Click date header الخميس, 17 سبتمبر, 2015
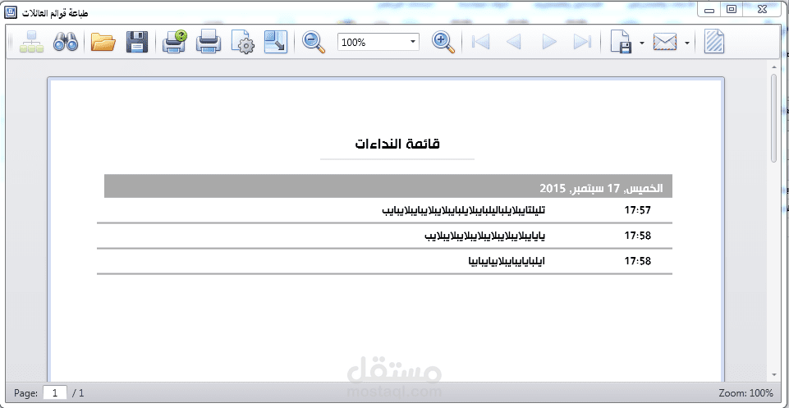 click(601, 189)
